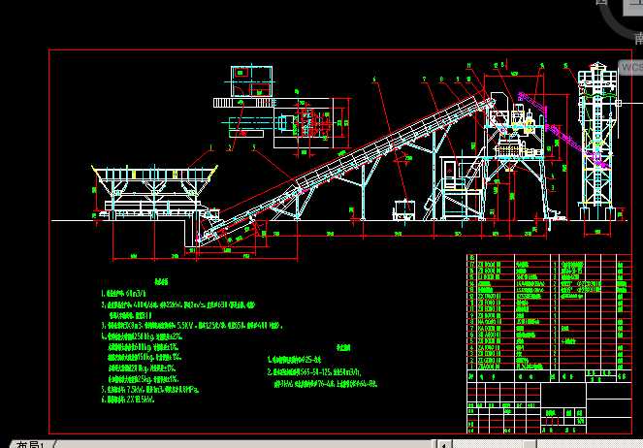Image resolution: width=643 pixels, height=448 pixels.
Task: Click the parts list table
Action: click(543, 312)
